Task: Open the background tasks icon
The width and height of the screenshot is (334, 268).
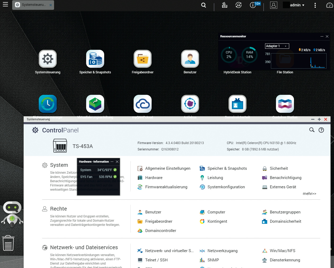Action: tap(225, 5)
